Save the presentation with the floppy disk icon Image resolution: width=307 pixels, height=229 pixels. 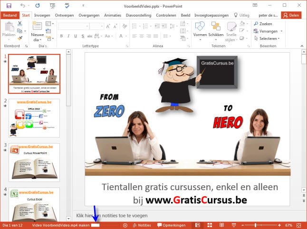point(9,6)
